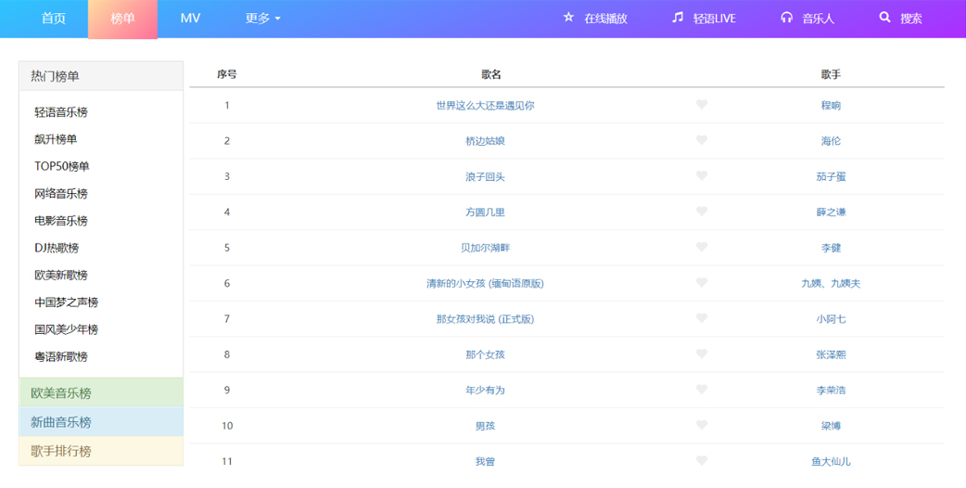The height and width of the screenshot is (488, 966).
Task: Open 搜索 from the navbar
Action: coord(911,19)
